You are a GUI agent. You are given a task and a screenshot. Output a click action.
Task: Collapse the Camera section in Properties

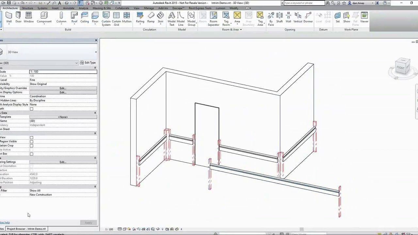click(x=95, y=158)
